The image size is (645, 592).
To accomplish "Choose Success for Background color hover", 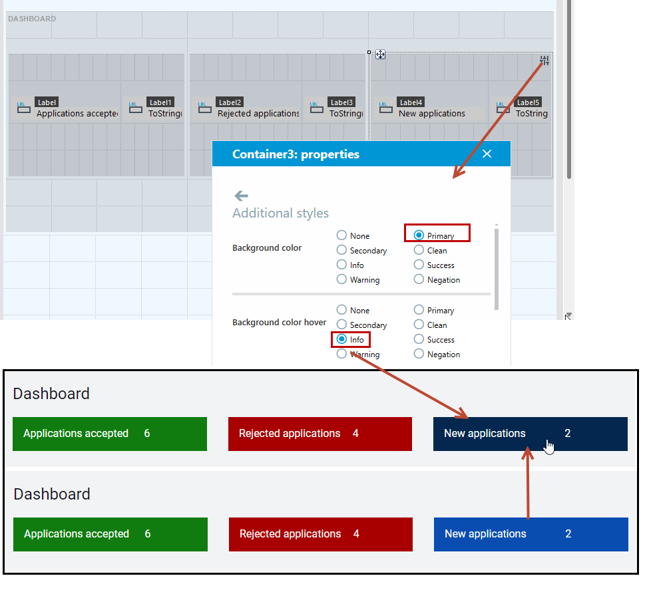I will pos(419,339).
